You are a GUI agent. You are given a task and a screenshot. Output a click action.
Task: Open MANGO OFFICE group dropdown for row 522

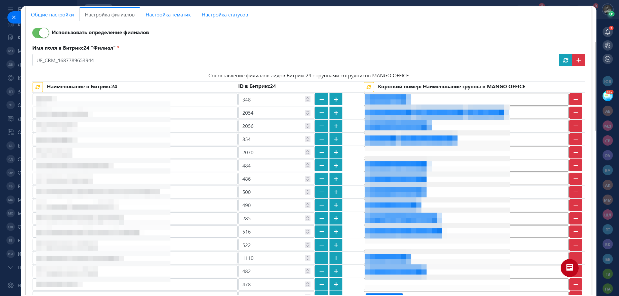[466, 245]
